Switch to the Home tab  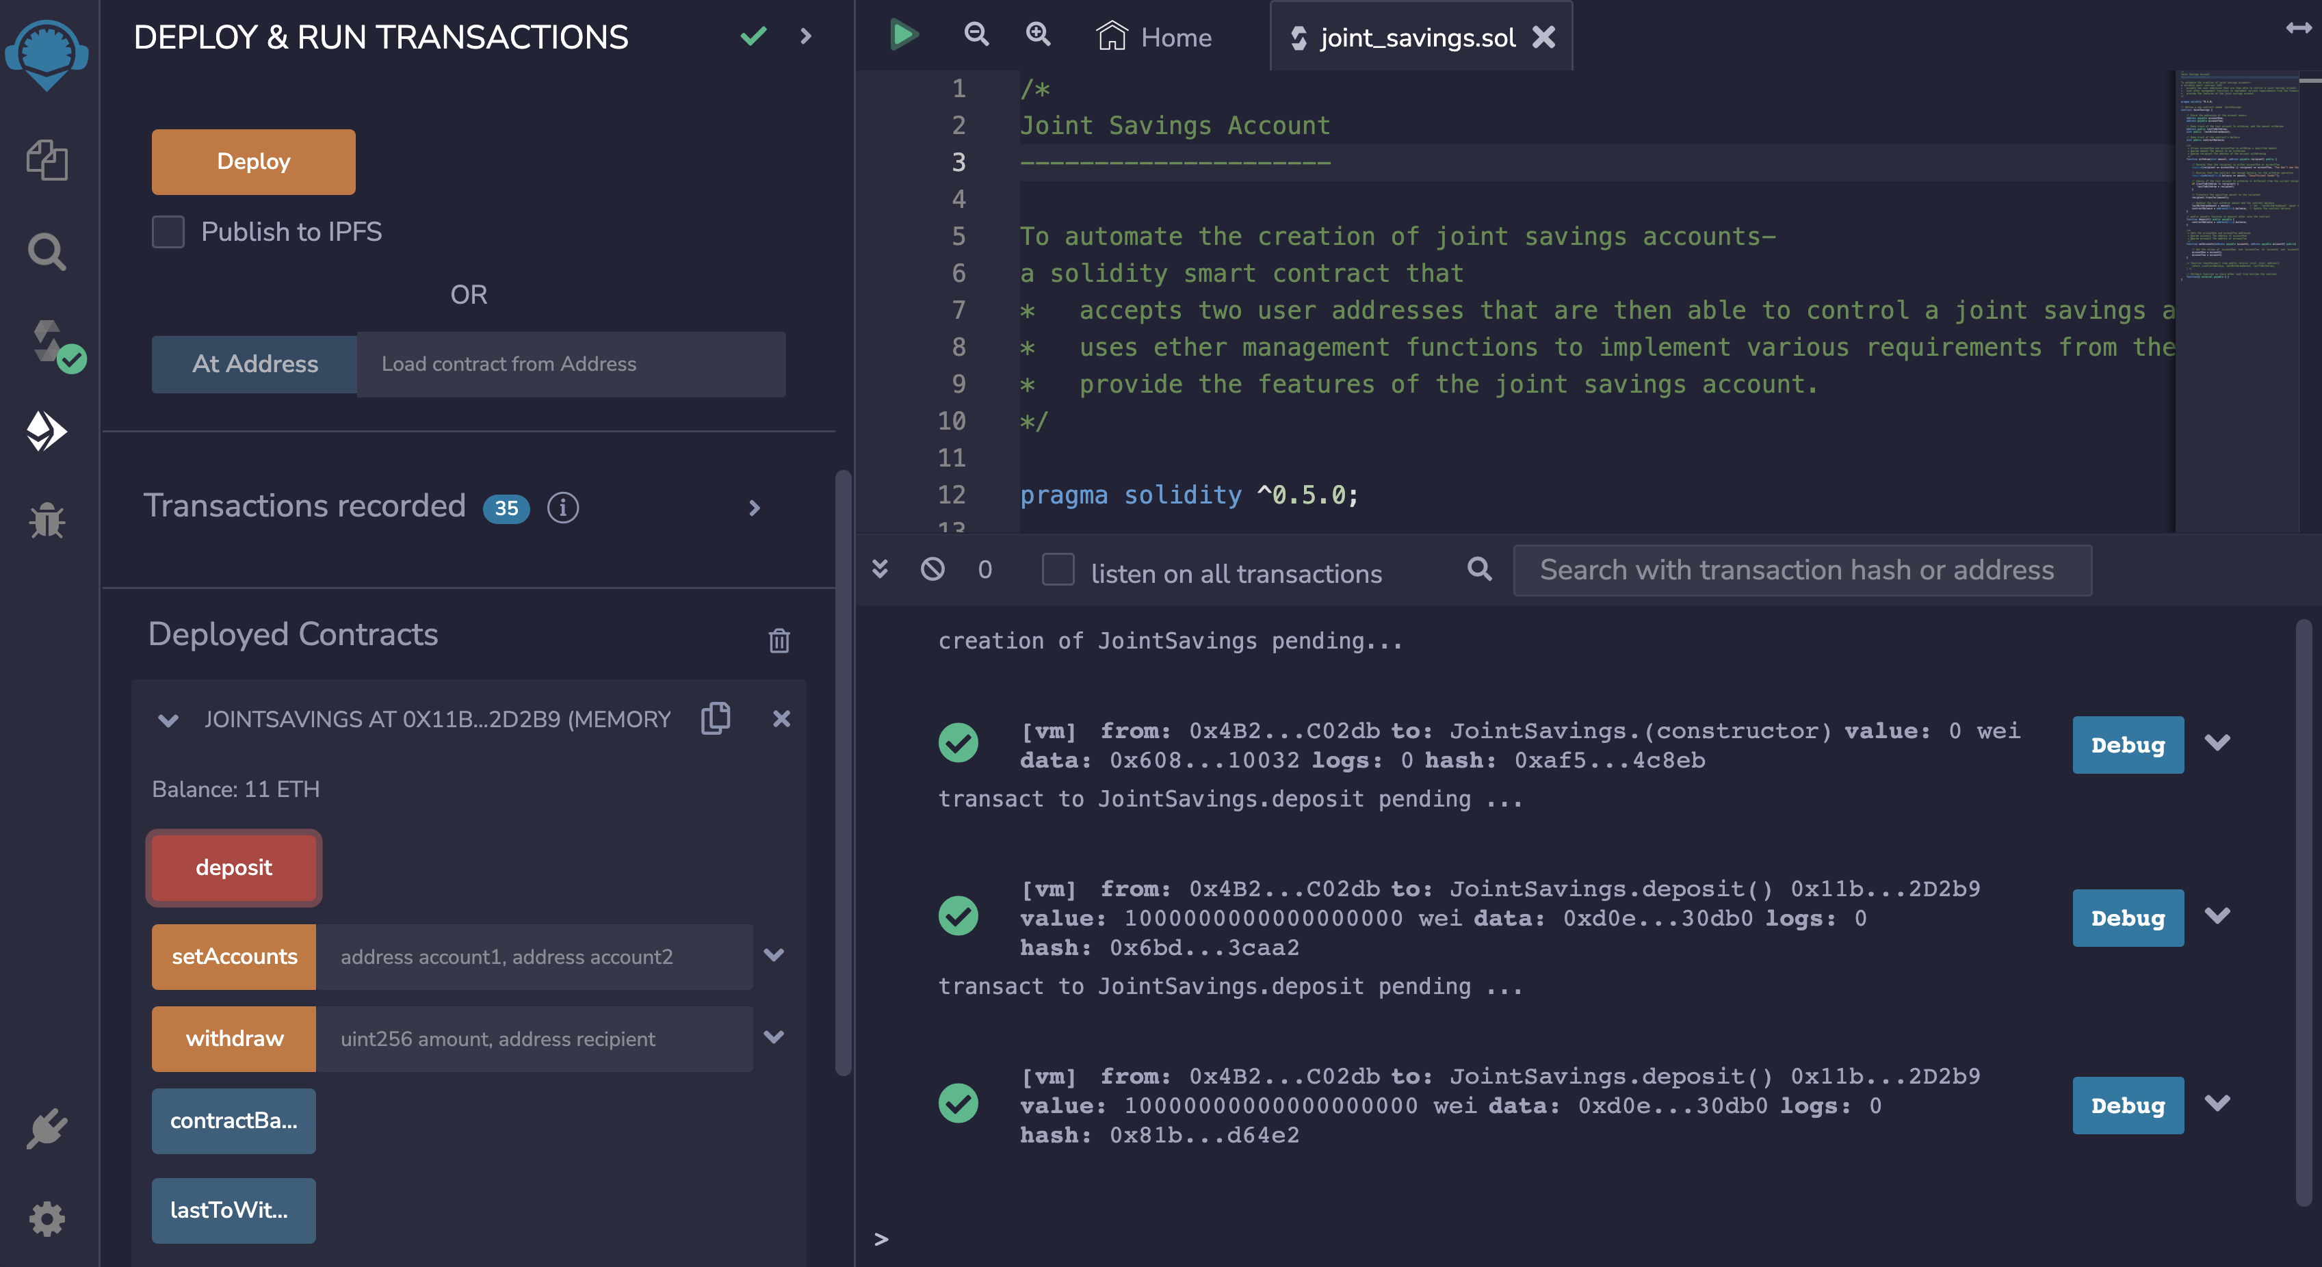point(1155,38)
